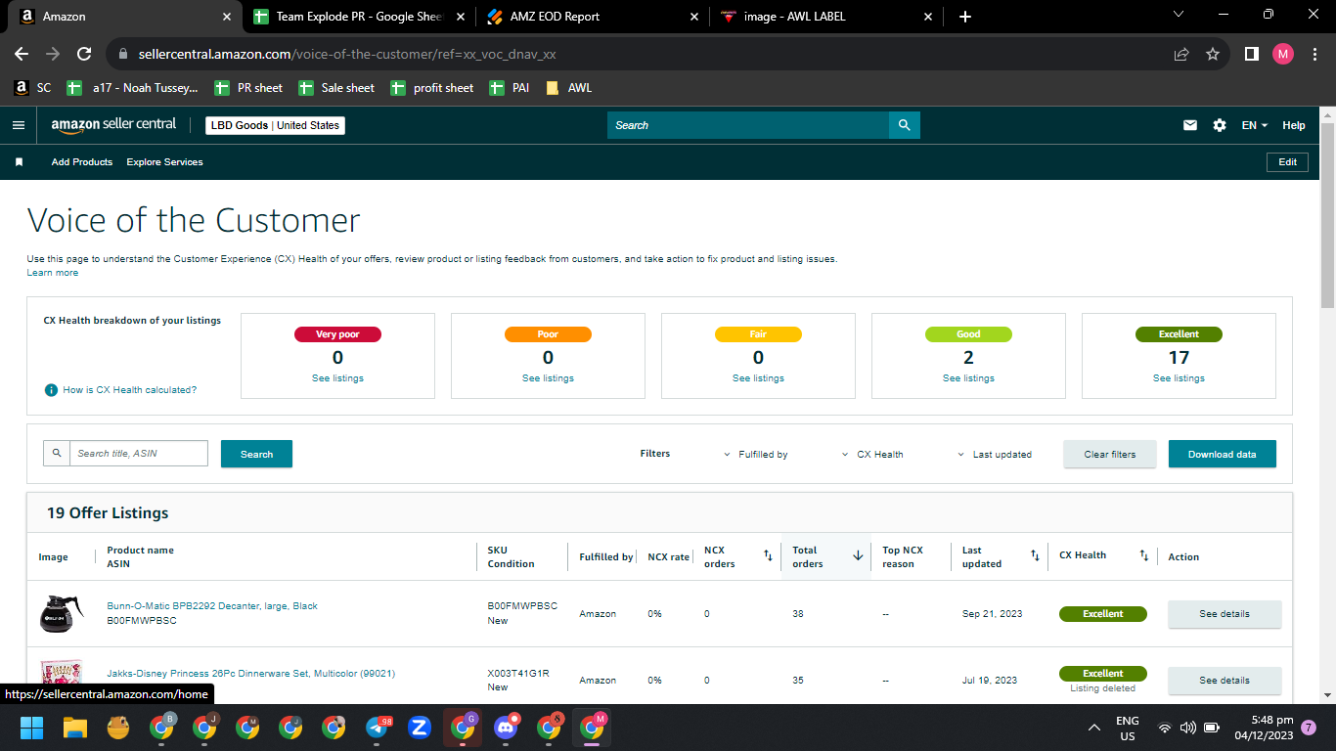The image size is (1336, 751).
Task: See listings under the Excellent card
Action: [1179, 378]
